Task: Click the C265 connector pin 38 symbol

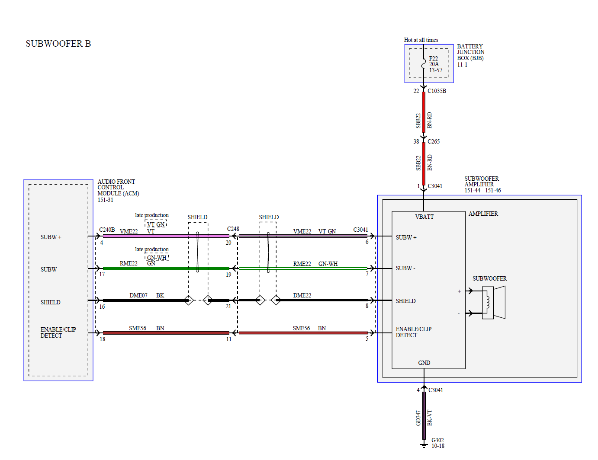Action: click(424, 139)
